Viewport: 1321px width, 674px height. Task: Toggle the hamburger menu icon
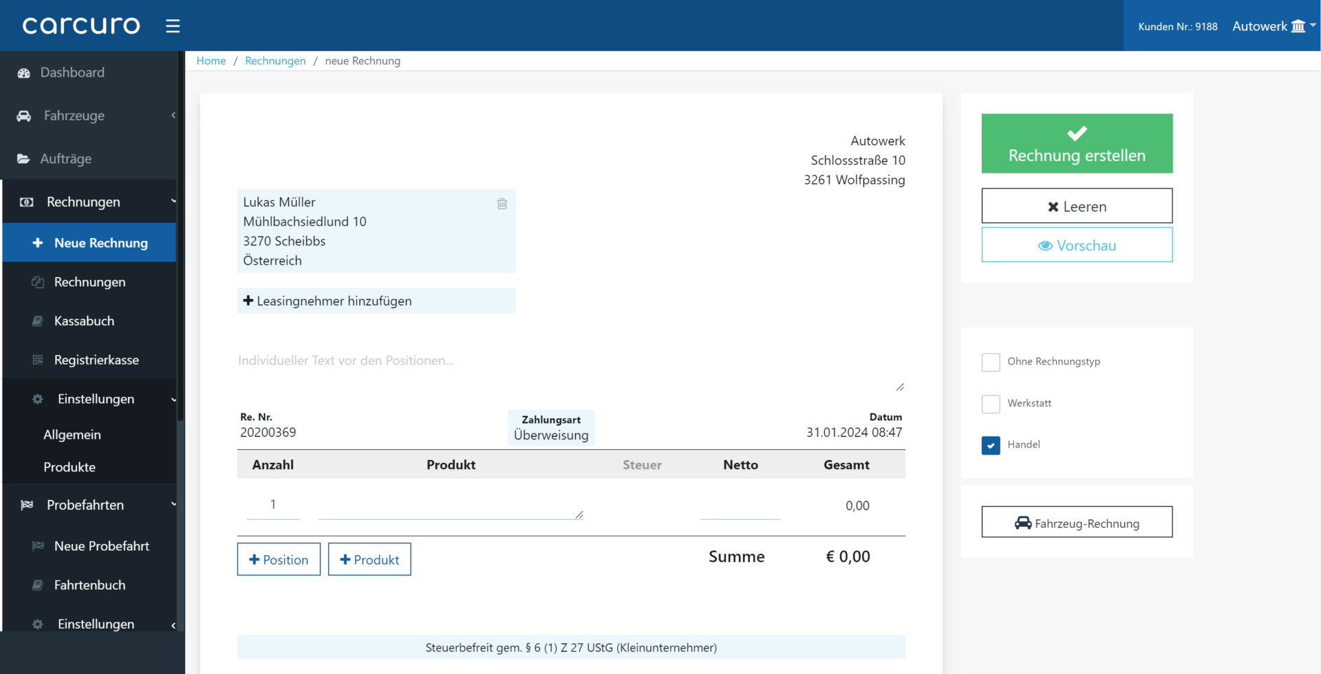point(173,26)
